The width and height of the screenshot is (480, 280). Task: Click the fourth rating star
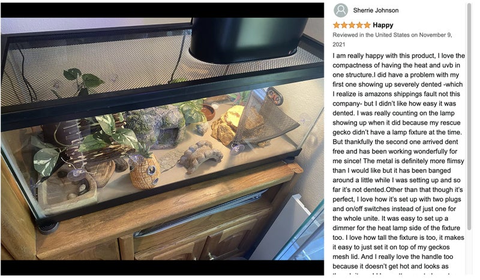coord(359,25)
